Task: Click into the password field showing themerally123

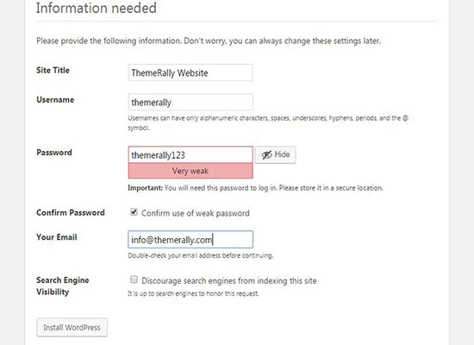Action: click(190, 155)
